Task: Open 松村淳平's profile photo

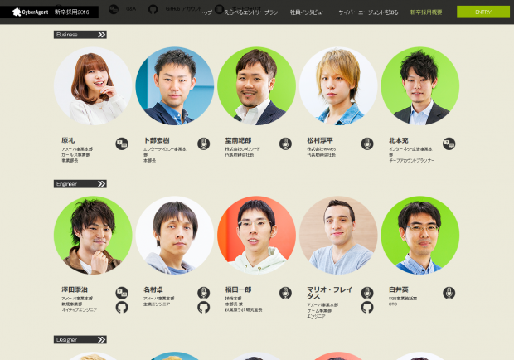Action: 338,86
